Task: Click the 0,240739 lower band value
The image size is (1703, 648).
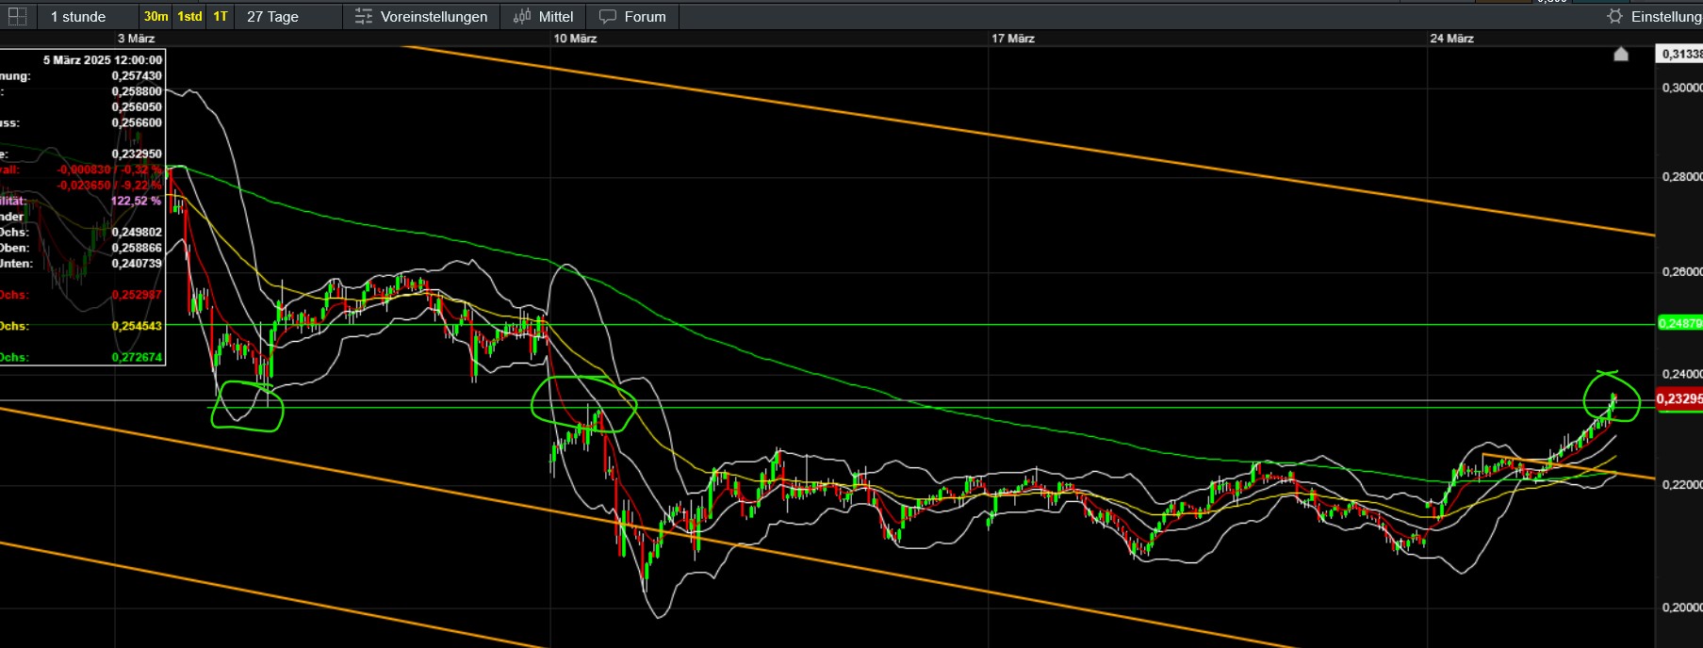Action: tap(137, 263)
